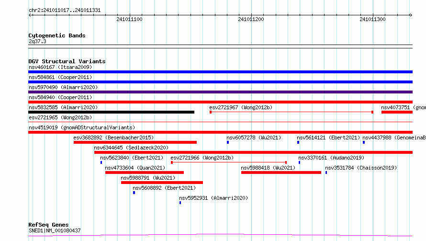Click the 241011100 ruler position
This screenshot has height=241, width=426.
129,19
